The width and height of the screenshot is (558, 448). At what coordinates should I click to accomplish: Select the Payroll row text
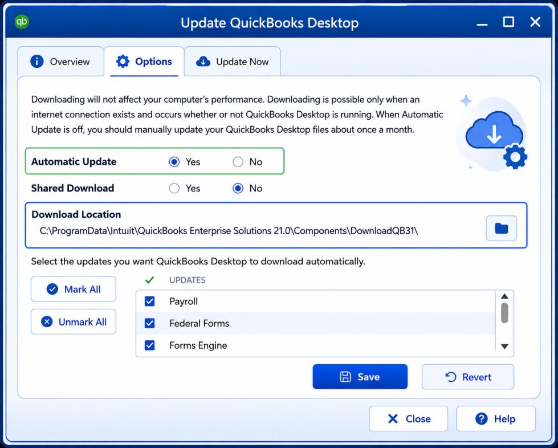tap(184, 302)
